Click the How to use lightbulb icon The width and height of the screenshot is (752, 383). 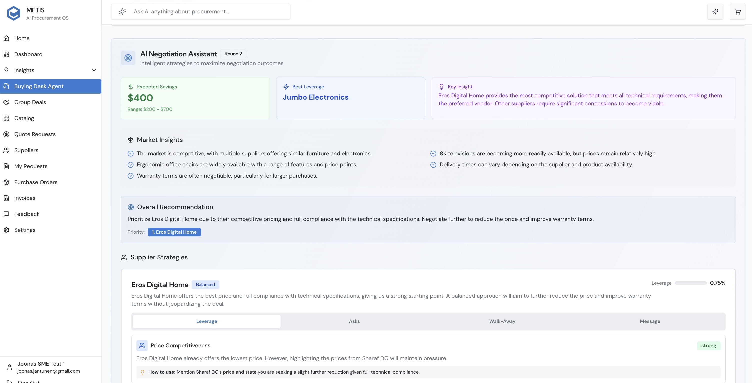[142, 372]
